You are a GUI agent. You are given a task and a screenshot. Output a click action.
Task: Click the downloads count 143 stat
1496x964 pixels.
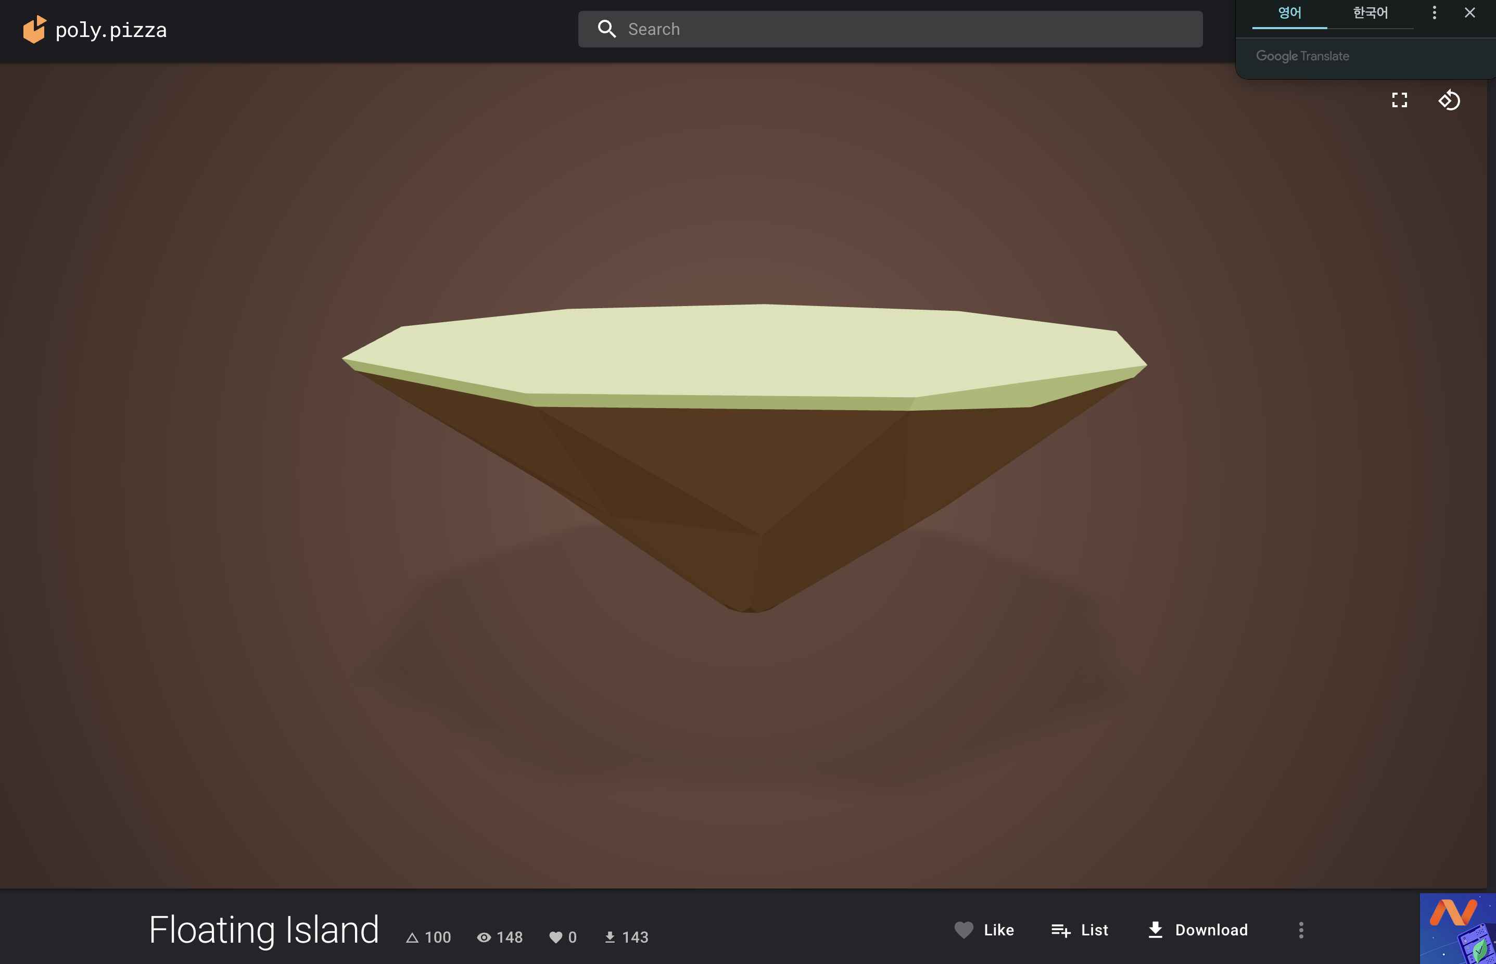pyautogui.click(x=626, y=937)
